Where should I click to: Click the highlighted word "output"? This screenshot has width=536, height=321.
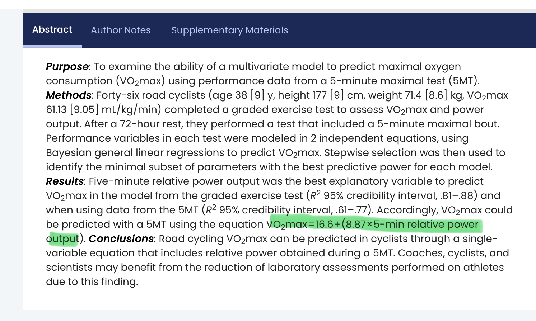(x=62, y=239)
